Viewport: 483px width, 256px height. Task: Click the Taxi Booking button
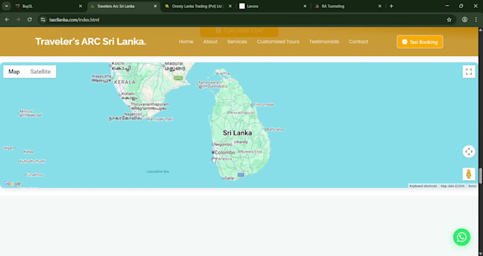(x=420, y=42)
